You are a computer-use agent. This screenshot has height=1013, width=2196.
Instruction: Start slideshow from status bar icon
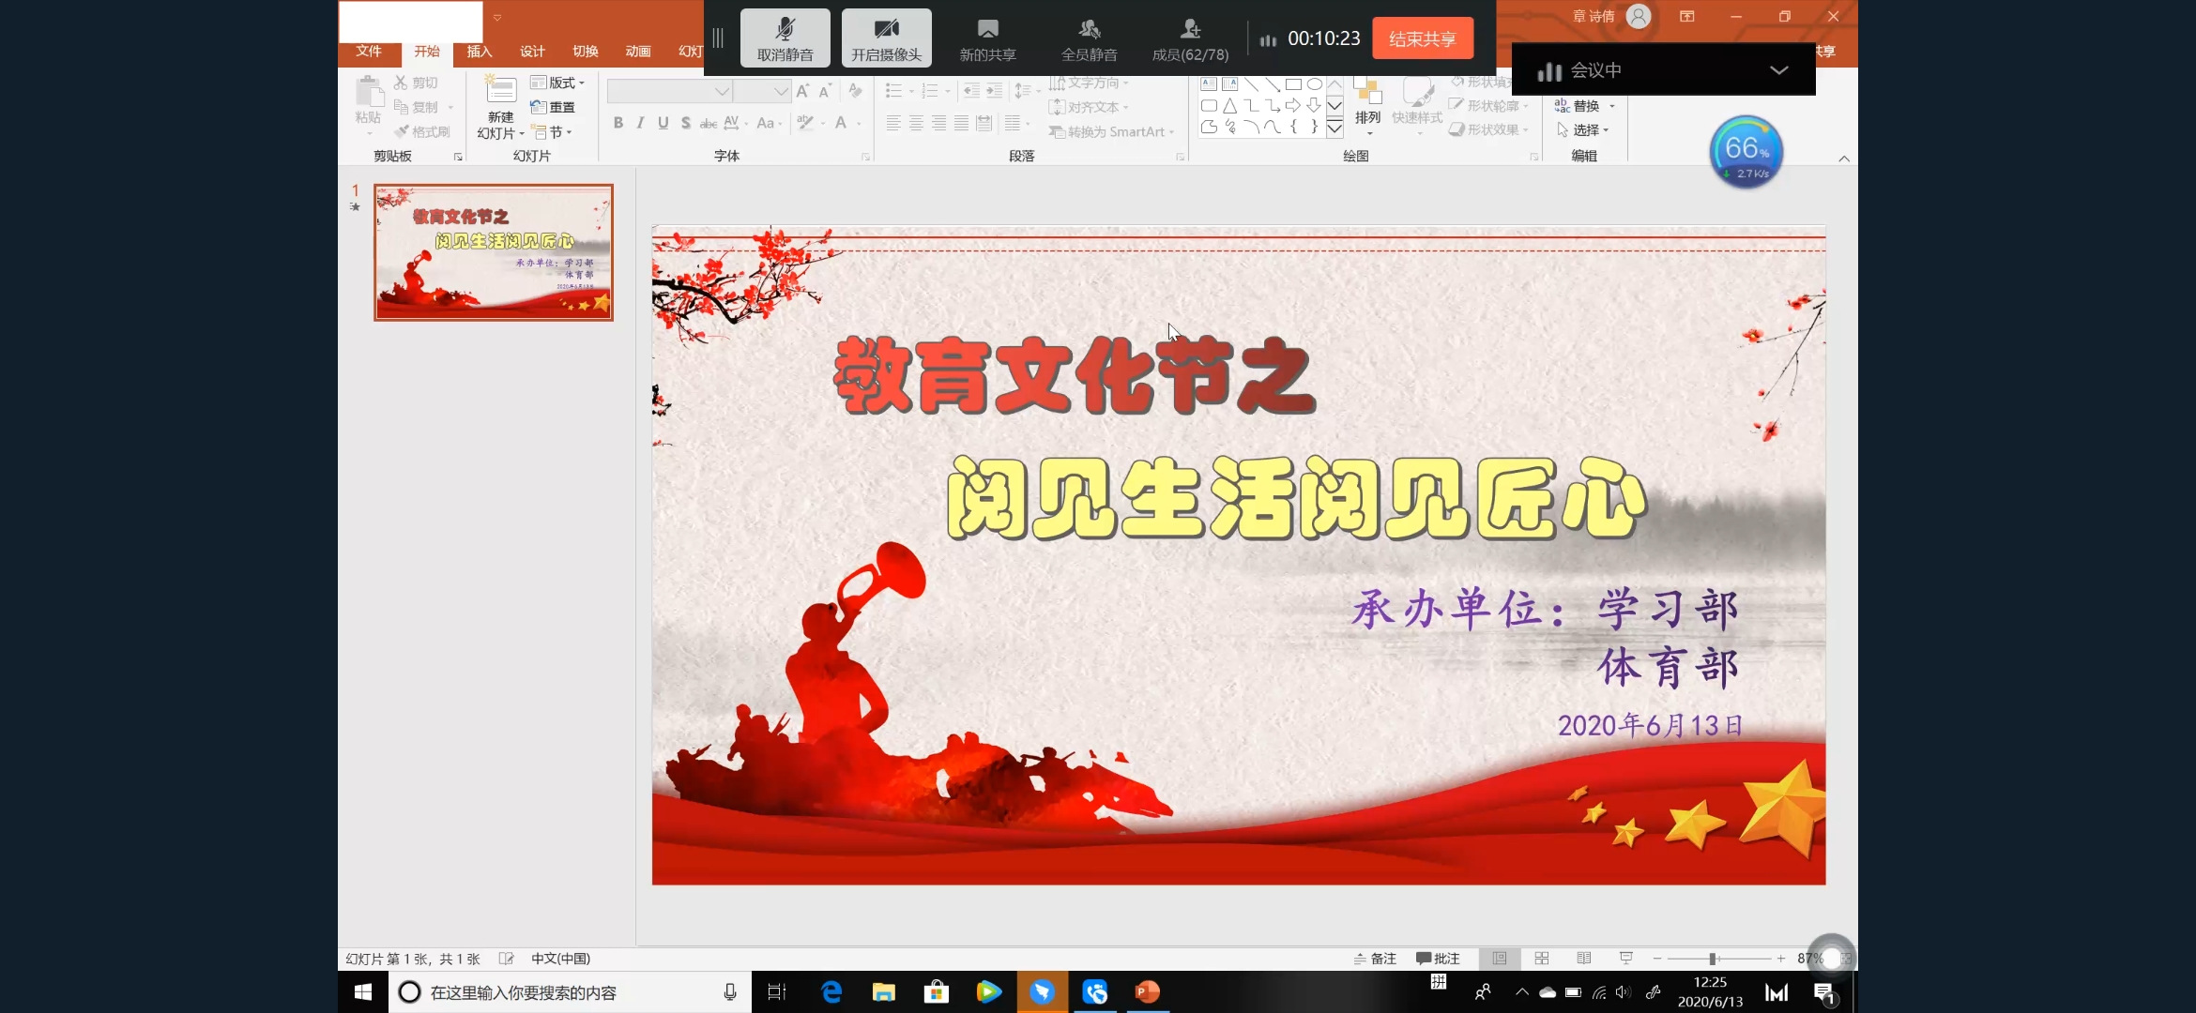tap(1626, 959)
